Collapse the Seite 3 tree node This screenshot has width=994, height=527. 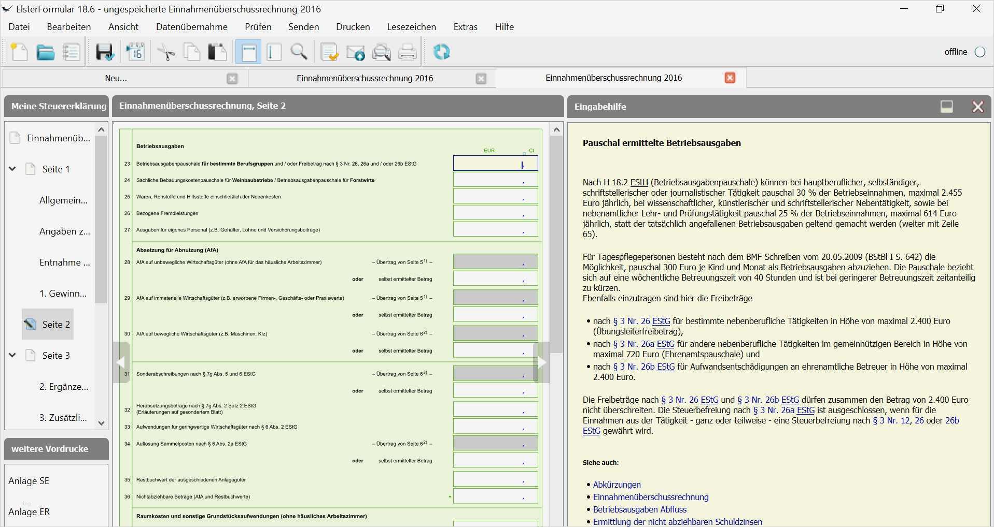point(12,355)
